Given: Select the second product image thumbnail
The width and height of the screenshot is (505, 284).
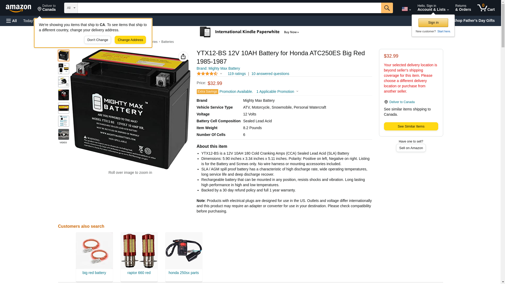Looking at the screenshot, I should (64, 69).
